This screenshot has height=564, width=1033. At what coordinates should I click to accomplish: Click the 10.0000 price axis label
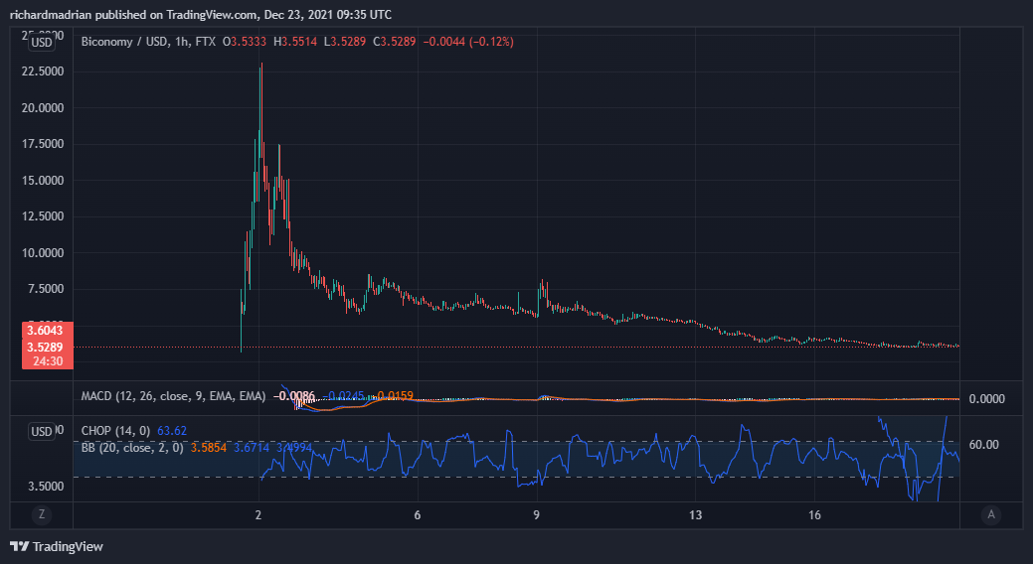[x=43, y=253]
